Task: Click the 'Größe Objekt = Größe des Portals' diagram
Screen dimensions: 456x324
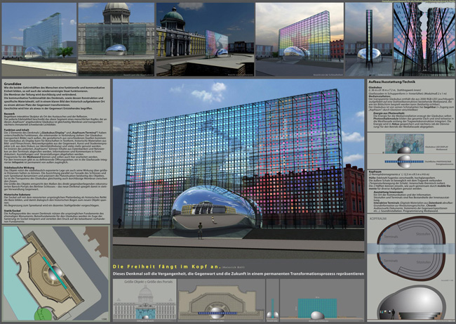Action: 143,299
